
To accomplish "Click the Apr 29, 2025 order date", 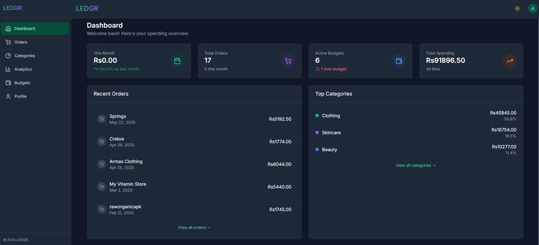I will pos(122,145).
